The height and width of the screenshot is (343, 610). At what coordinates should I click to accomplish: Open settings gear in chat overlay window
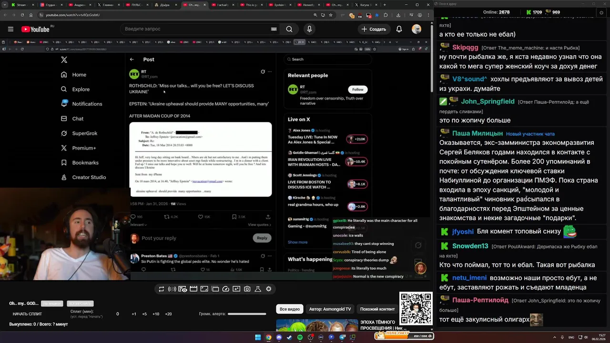point(602,13)
